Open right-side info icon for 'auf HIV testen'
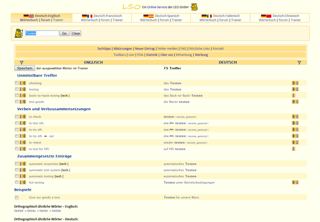The height and width of the screenshot is (222, 320). 293,149
